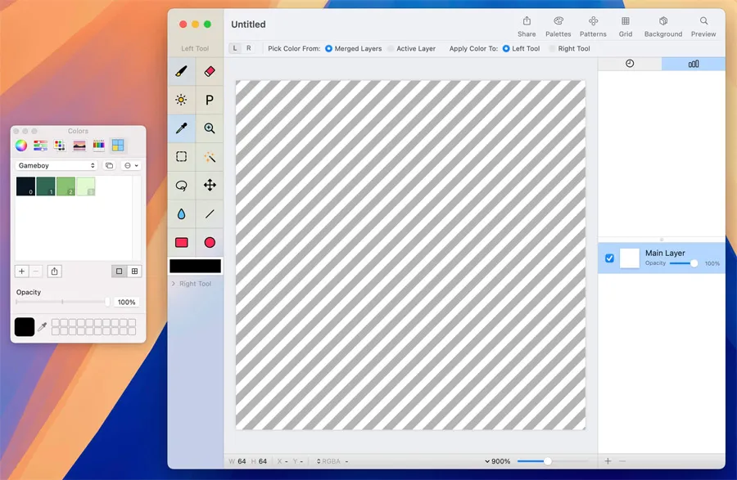Select Right Tool radio option

coord(553,49)
